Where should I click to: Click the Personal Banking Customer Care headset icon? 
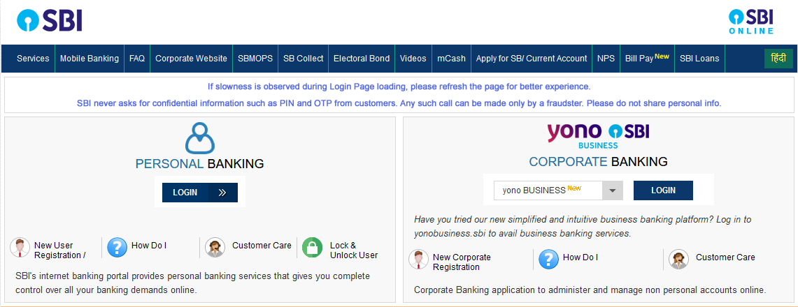click(215, 248)
